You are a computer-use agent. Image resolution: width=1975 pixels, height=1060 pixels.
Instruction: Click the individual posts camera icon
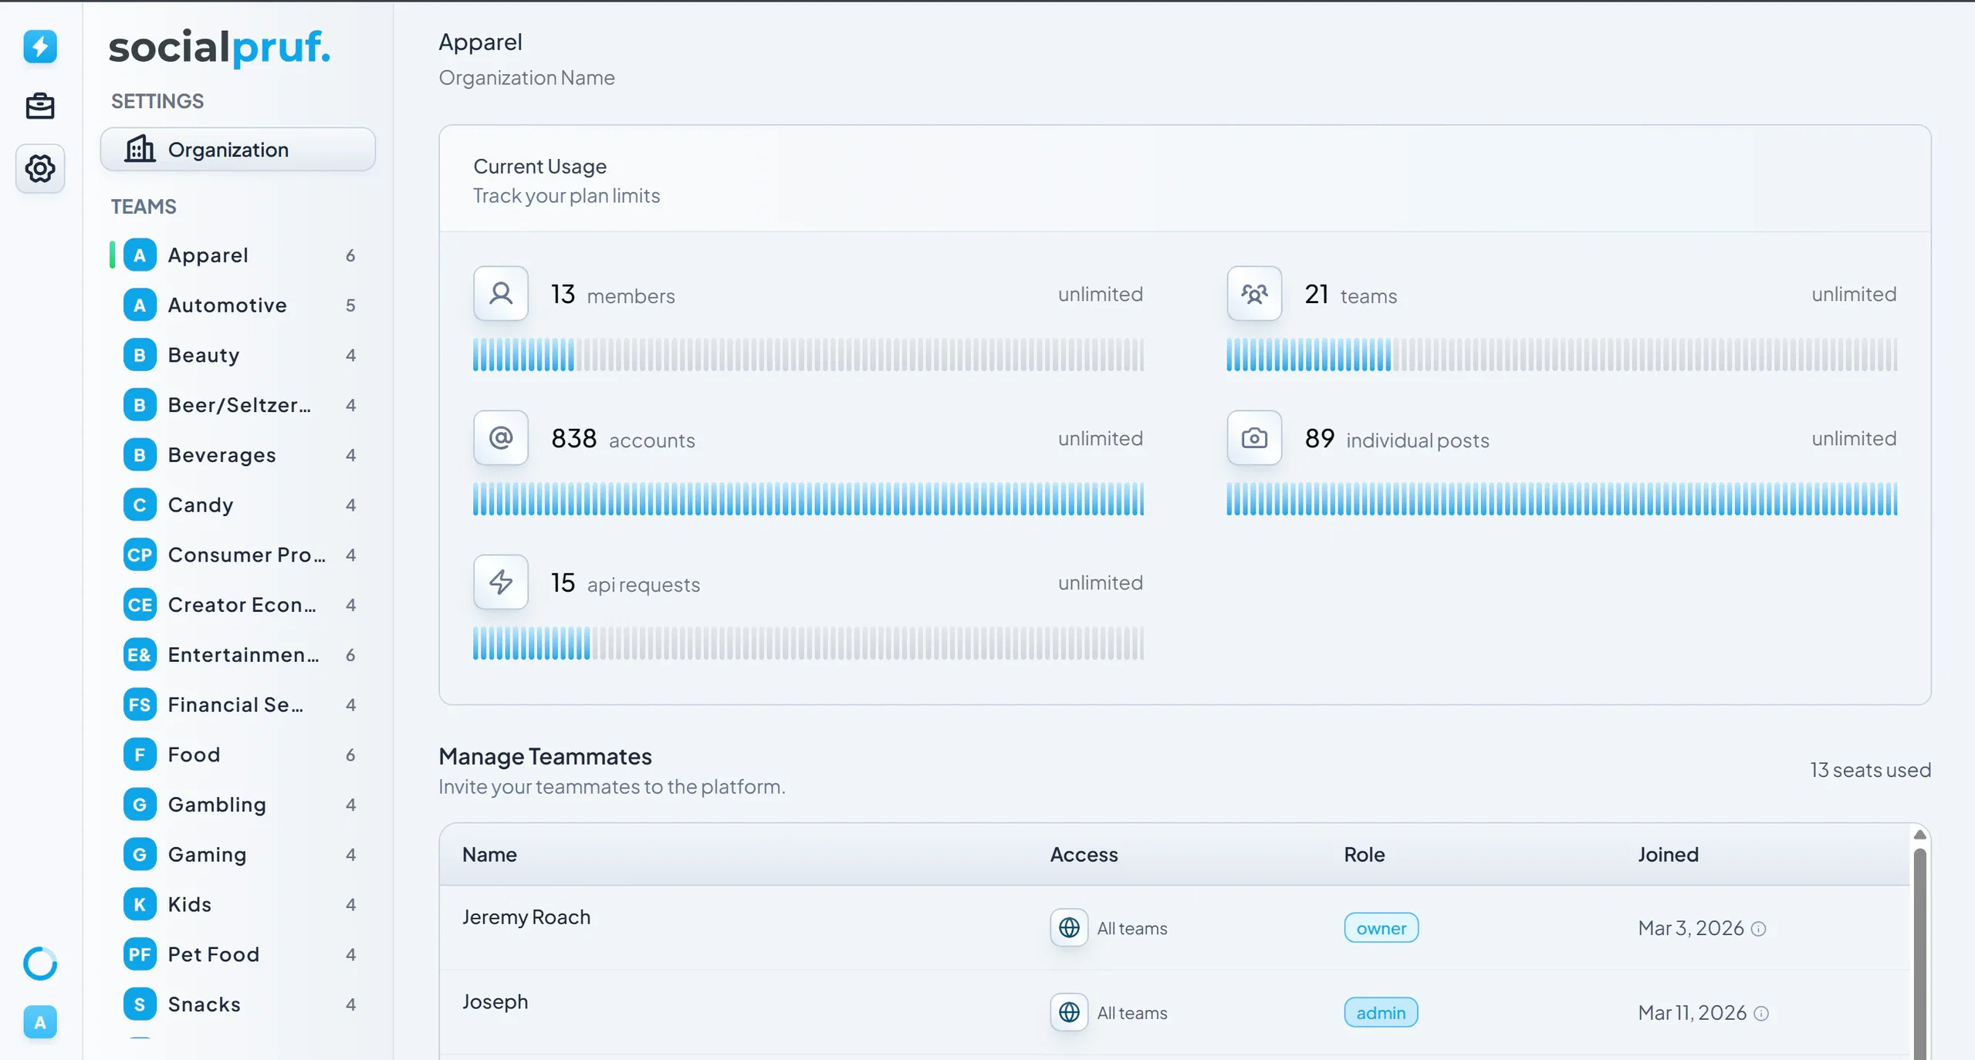pos(1254,437)
